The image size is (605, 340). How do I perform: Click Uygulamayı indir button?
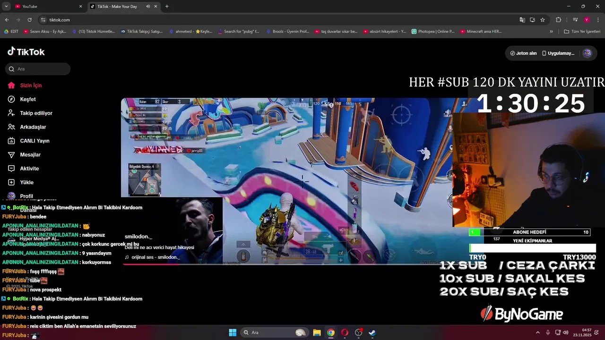tap(558, 53)
